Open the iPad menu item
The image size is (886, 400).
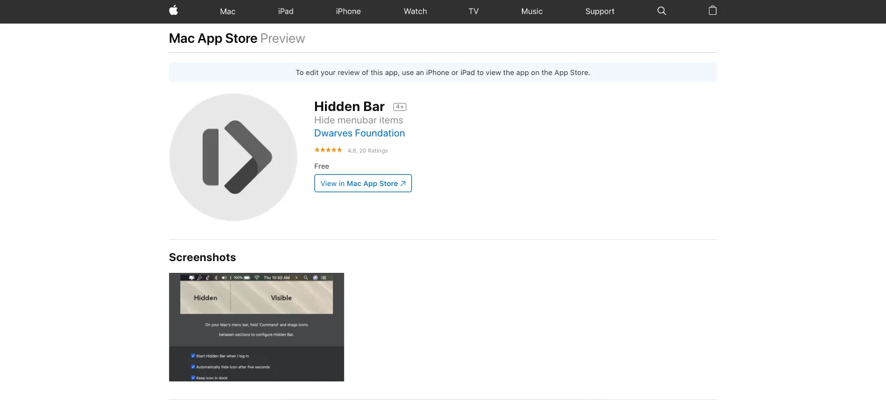click(x=286, y=11)
